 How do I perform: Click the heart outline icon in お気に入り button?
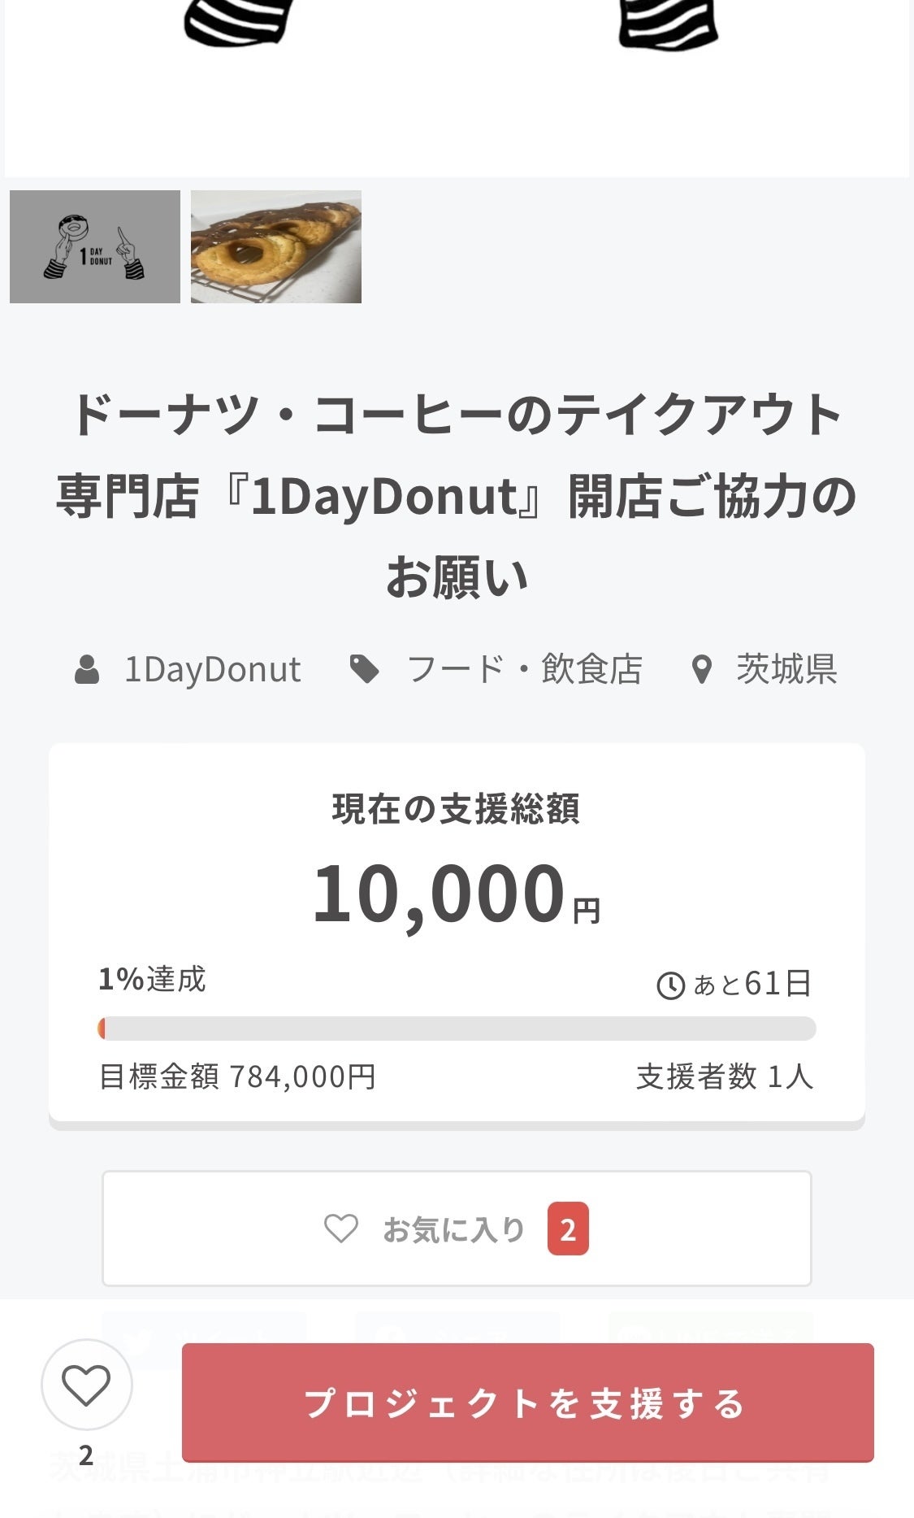coord(341,1229)
